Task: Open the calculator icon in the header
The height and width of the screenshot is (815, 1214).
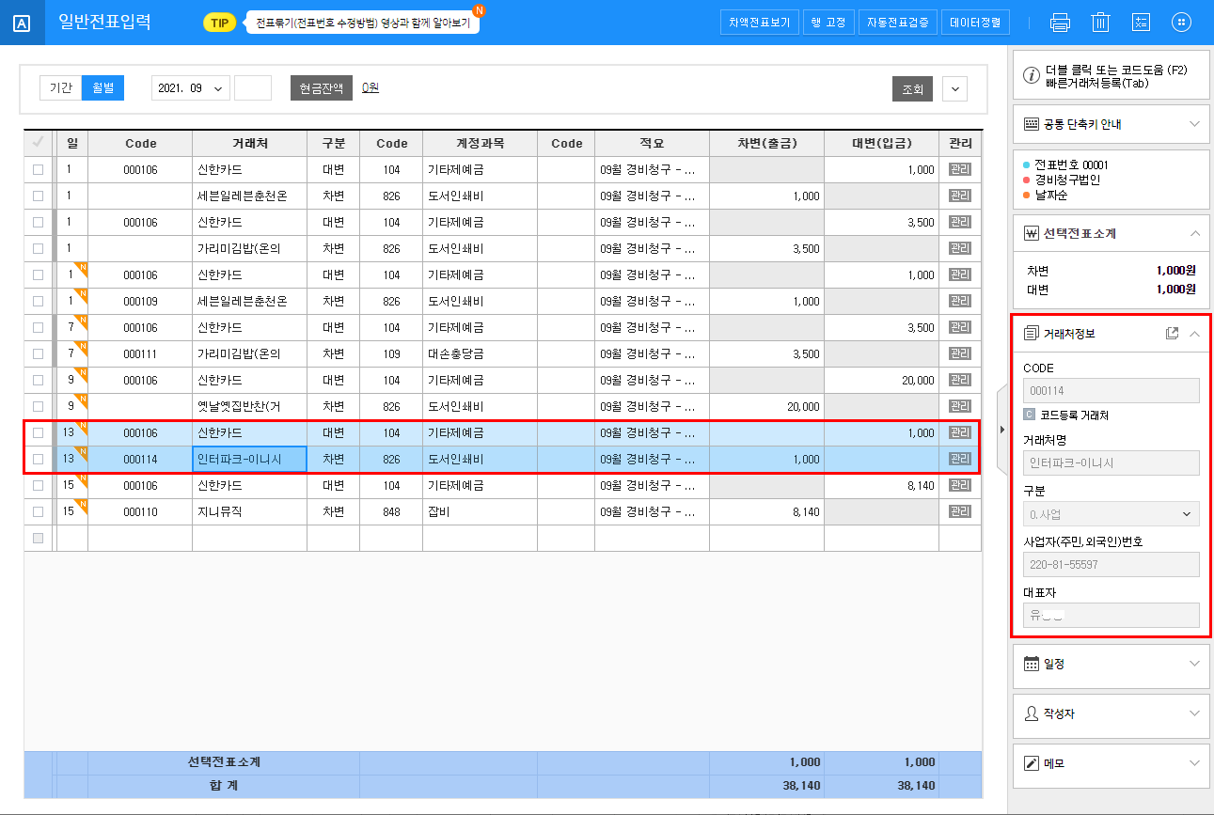Action: (x=1141, y=23)
